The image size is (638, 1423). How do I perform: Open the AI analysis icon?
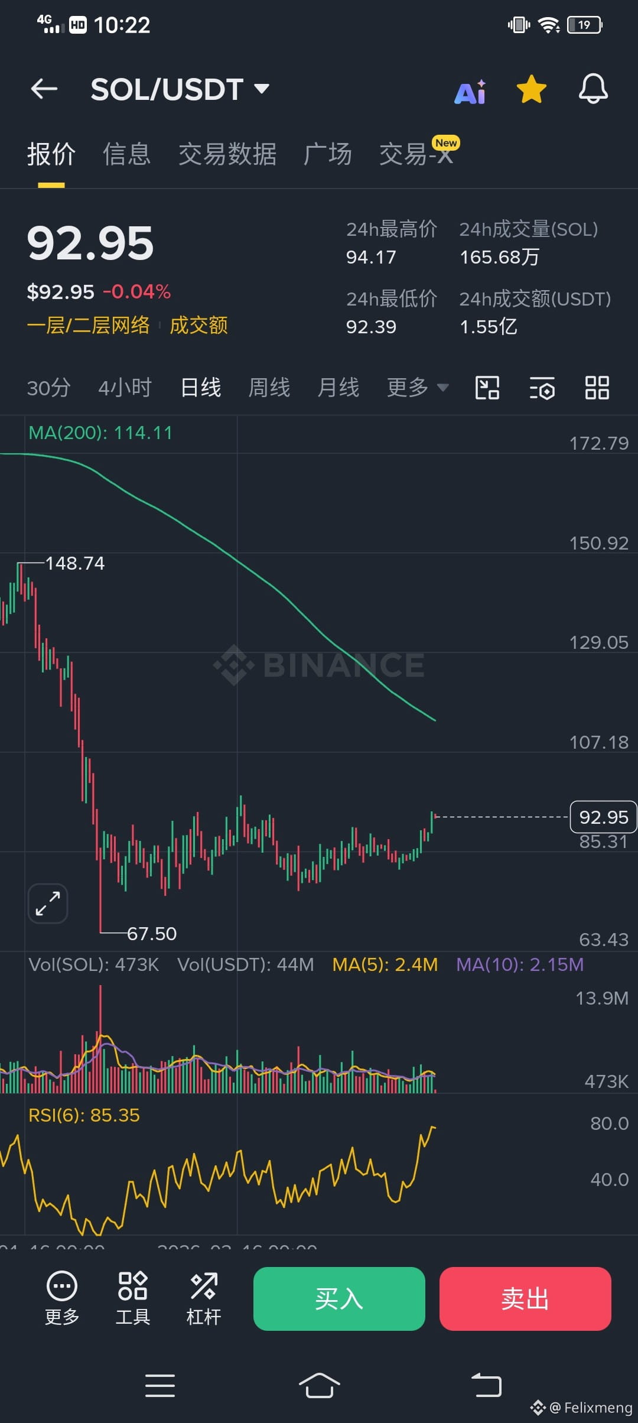coord(471,92)
